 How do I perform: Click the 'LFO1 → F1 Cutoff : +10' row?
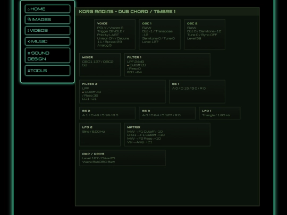click(146, 135)
